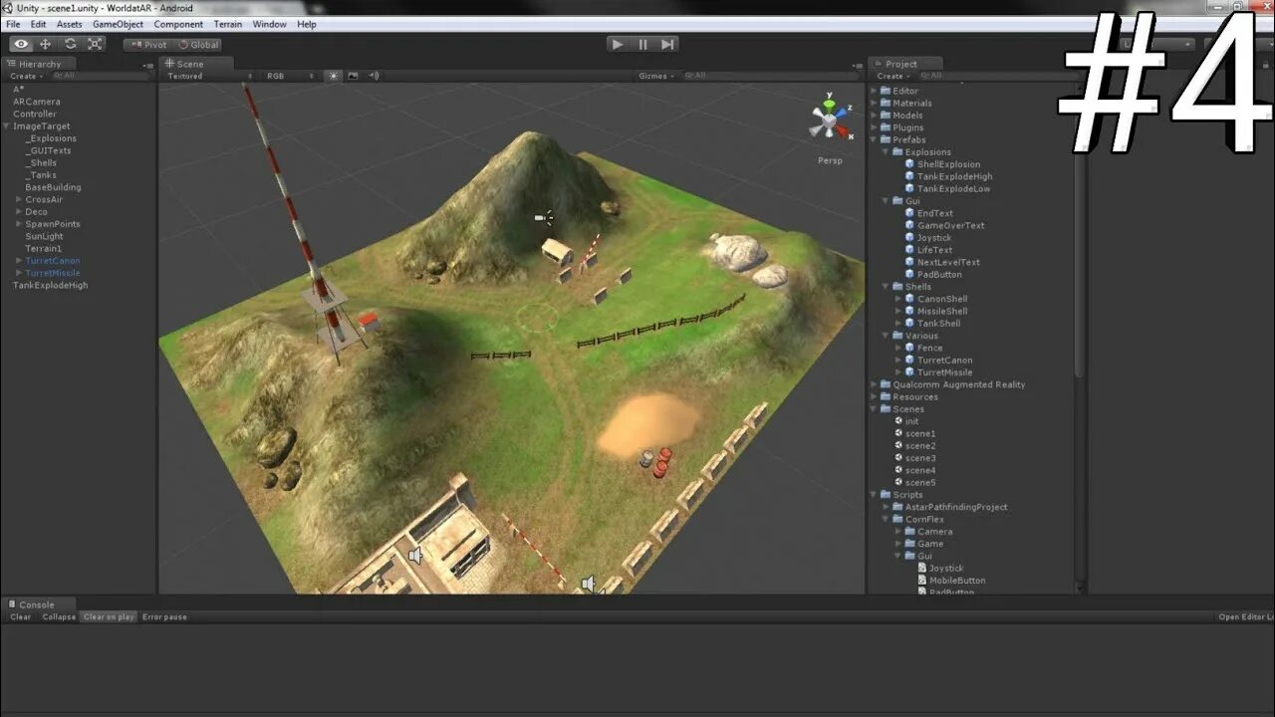Select scene1 Unity scene icon
The width and height of the screenshot is (1275, 717).
tap(898, 433)
